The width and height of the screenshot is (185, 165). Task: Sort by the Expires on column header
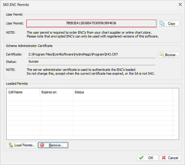tap(57, 92)
